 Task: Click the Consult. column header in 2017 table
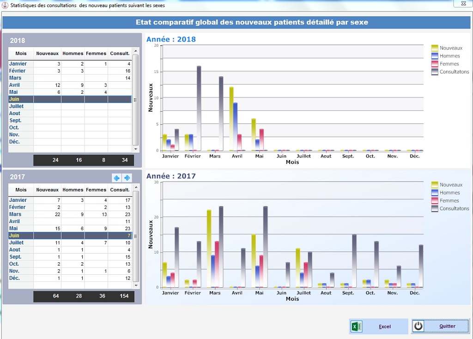tap(120, 190)
